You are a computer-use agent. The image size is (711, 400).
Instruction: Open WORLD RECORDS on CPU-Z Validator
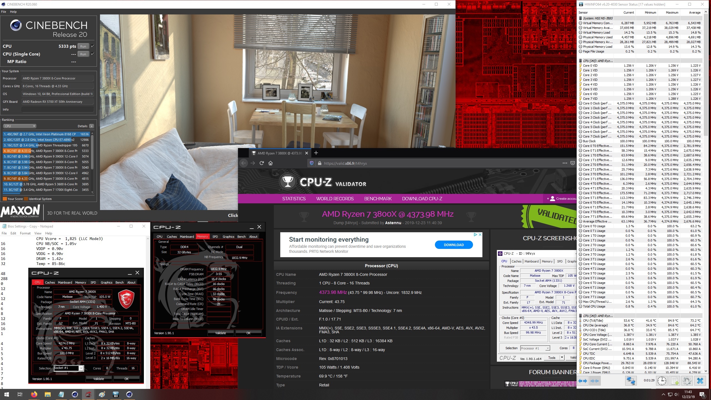335,199
